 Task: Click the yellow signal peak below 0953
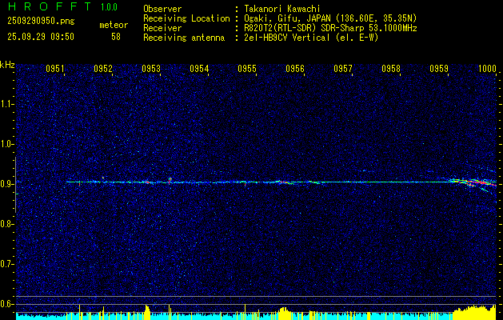point(147,312)
